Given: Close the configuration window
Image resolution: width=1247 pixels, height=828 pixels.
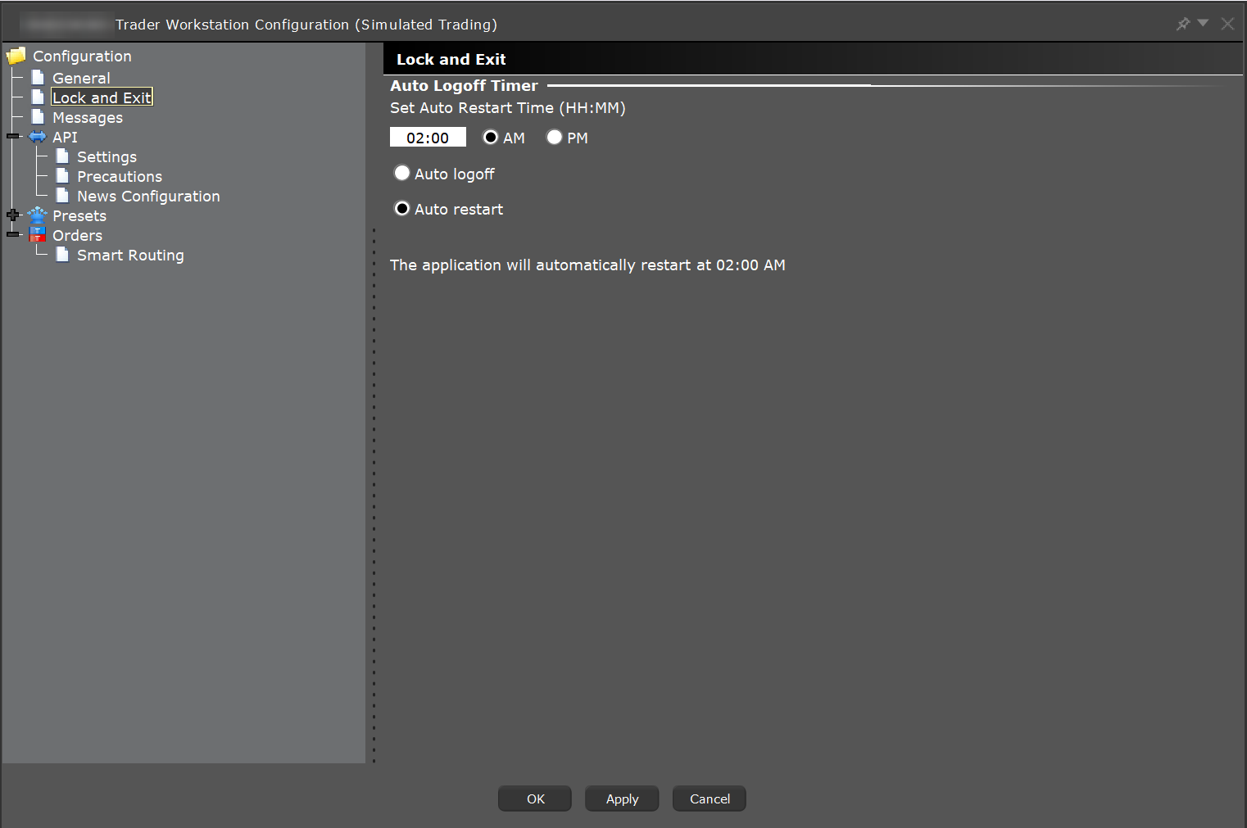Looking at the screenshot, I should pyautogui.click(x=1227, y=24).
